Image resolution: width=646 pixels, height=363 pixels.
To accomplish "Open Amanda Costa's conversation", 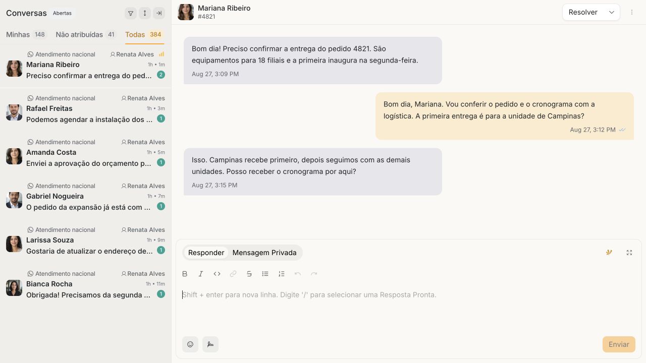I will 86,153.
